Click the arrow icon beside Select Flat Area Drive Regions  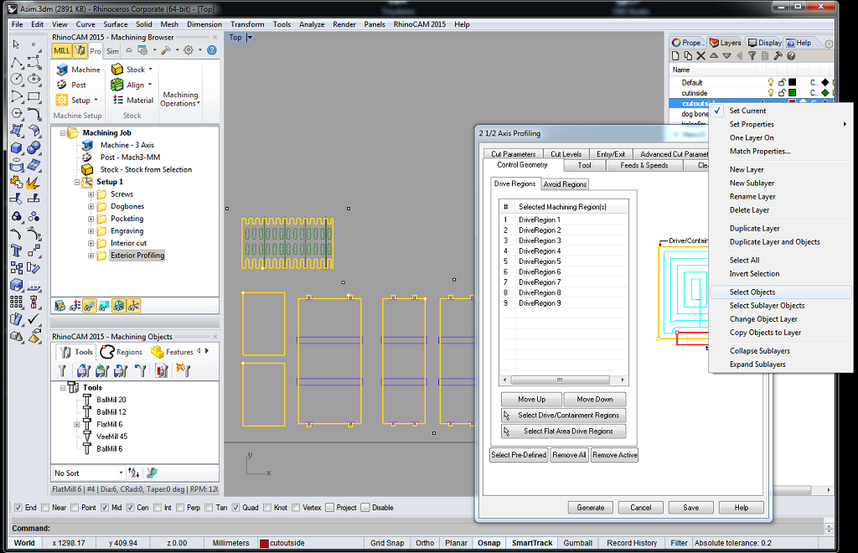507,431
